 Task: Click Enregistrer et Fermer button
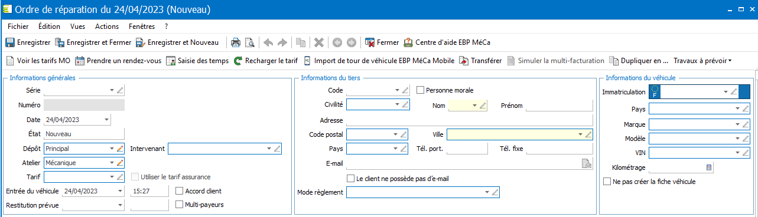(x=93, y=42)
